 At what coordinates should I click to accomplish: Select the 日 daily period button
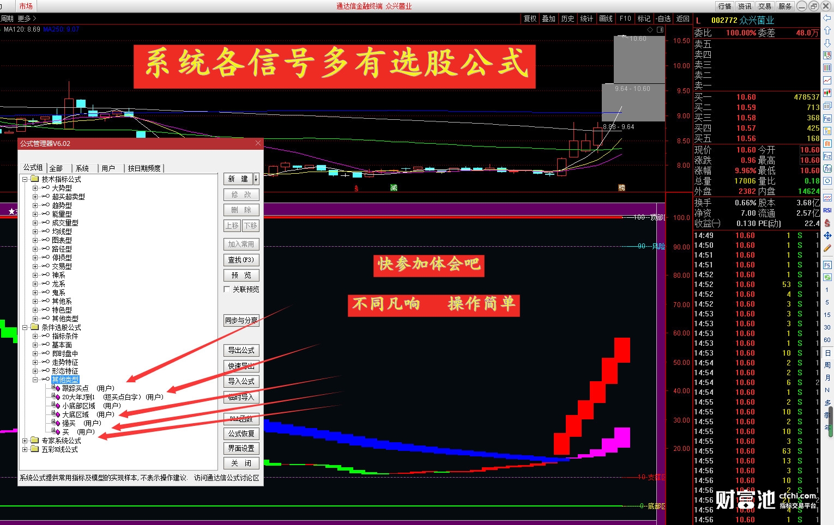coord(827,352)
